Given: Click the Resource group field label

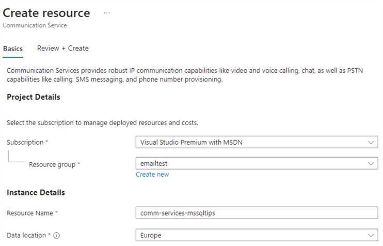Looking at the screenshot, I should (x=54, y=164).
